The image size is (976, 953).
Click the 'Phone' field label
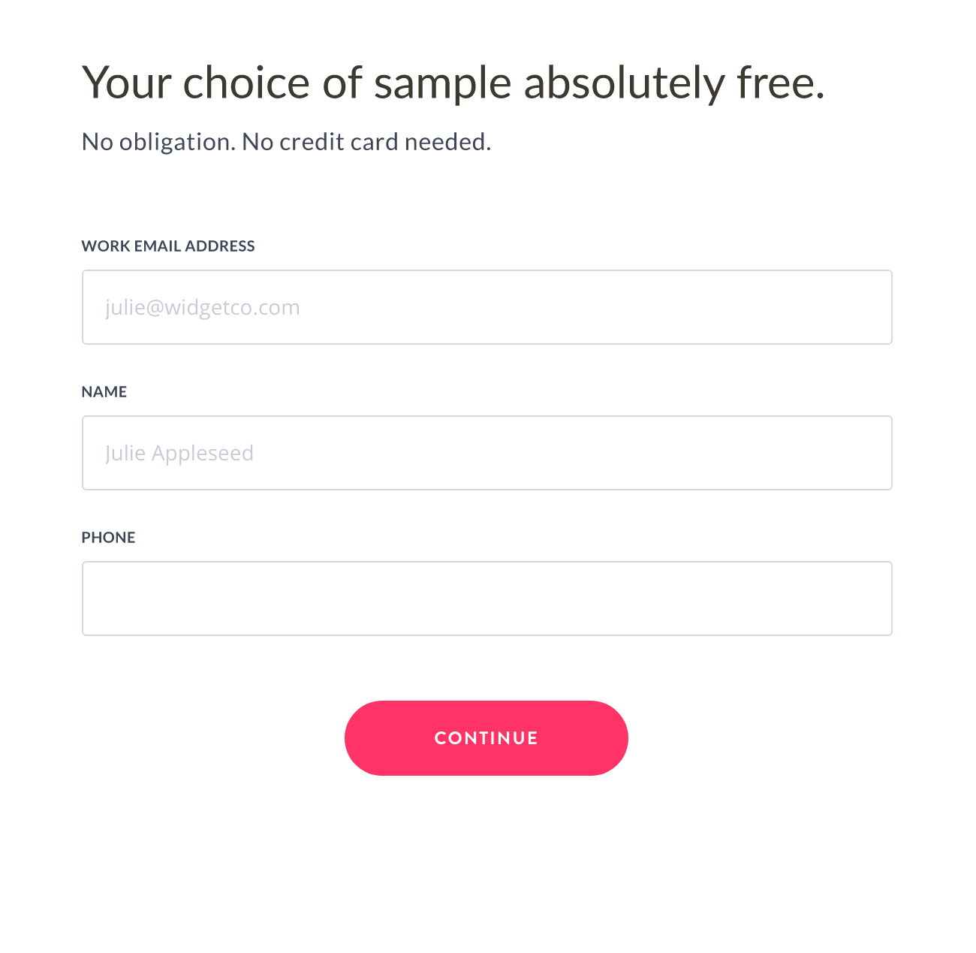click(109, 538)
